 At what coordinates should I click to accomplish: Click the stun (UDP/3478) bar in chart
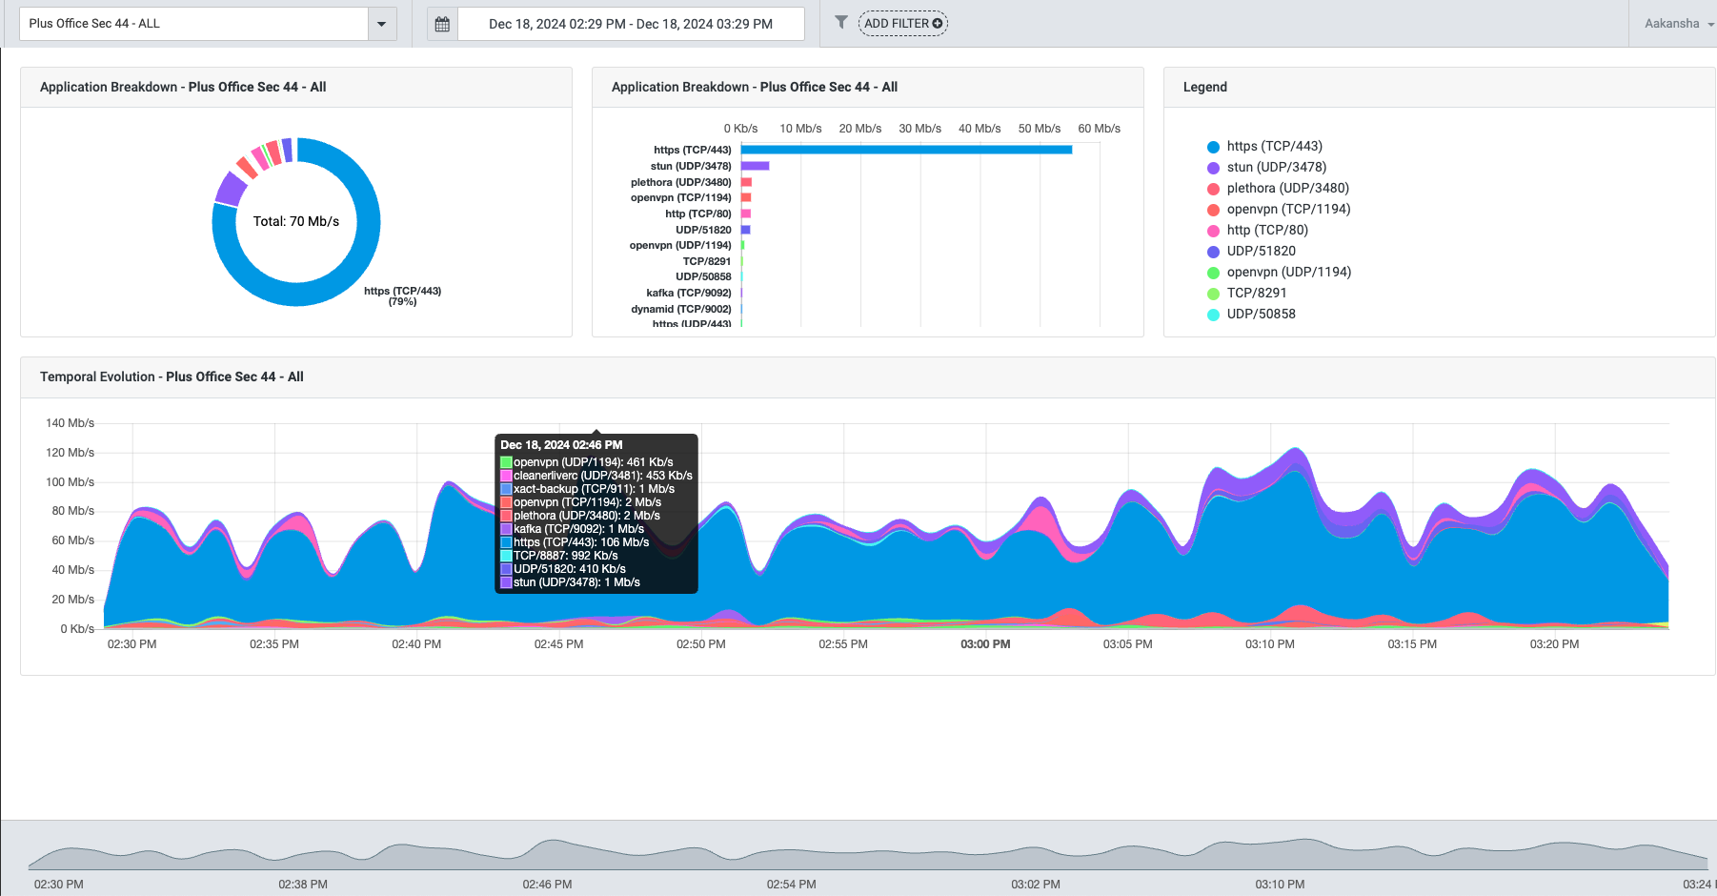point(755,166)
